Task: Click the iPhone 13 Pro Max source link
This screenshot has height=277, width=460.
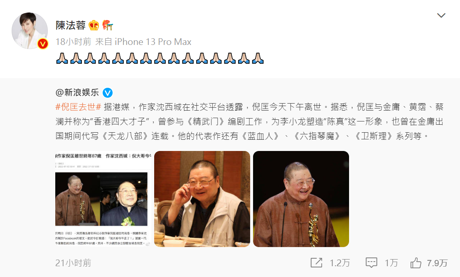Action: 153,42
